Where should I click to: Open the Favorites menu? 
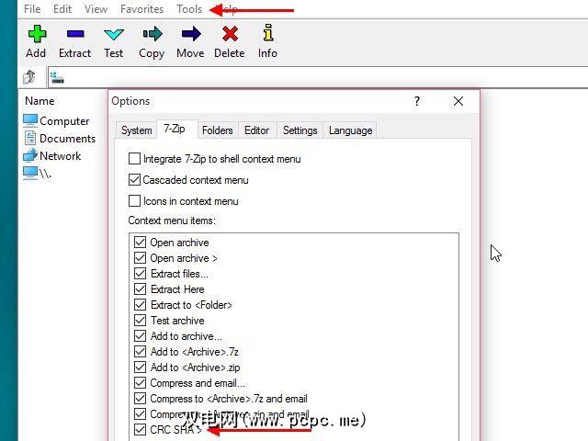pos(141,8)
